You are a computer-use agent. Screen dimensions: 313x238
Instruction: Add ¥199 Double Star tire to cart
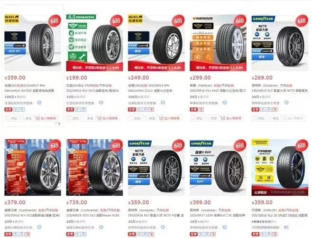point(107,118)
